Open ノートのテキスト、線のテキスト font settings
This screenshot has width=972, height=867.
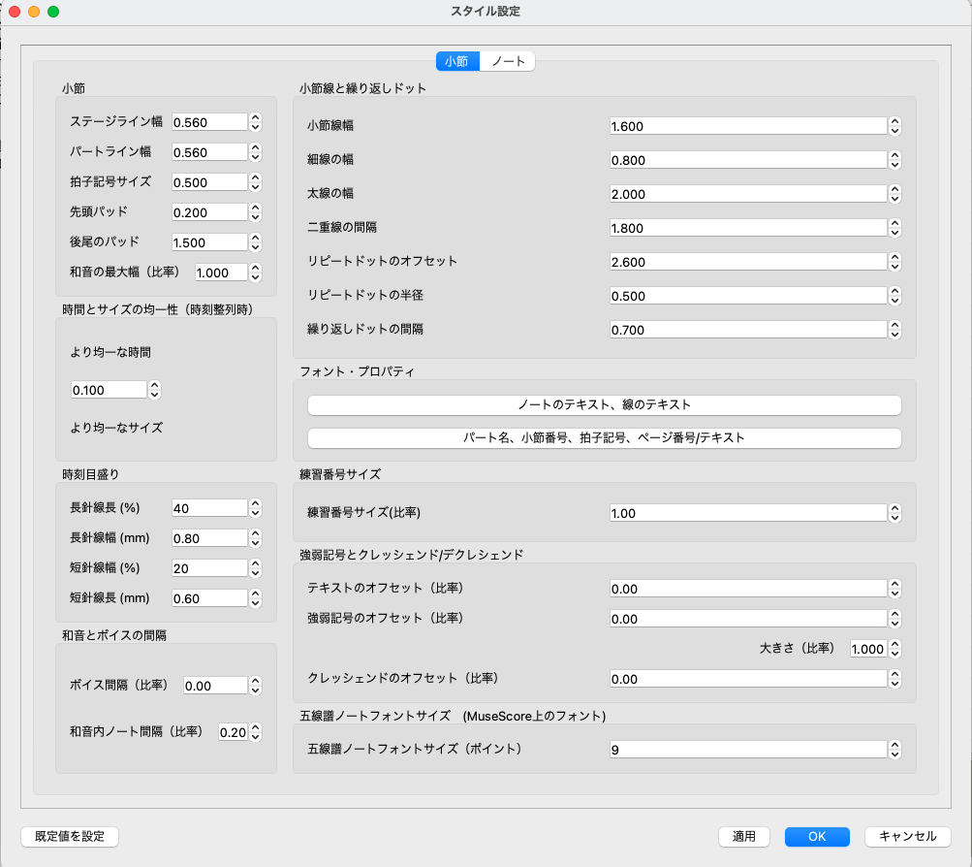[x=604, y=404]
